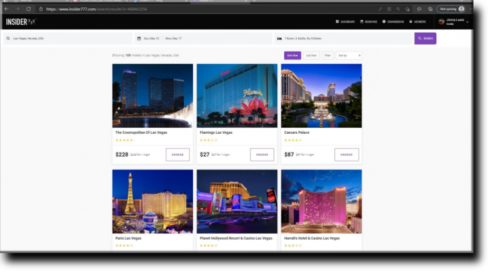This screenshot has width=498, height=280.
Task: Click Planet Hollywood Resort & Casino title
Action: click(x=236, y=238)
